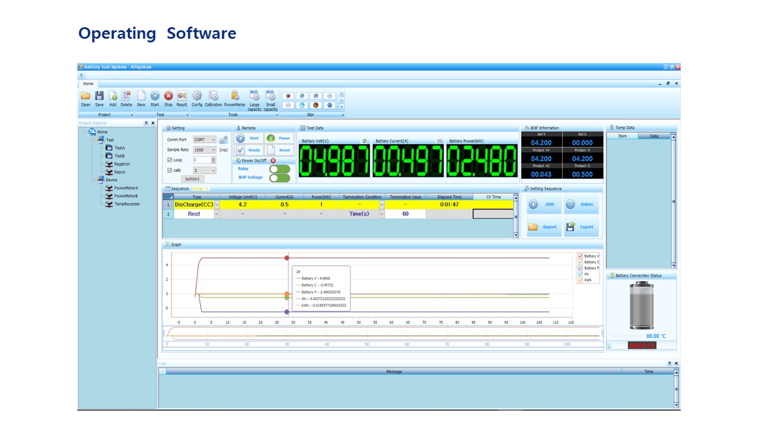The width and height of the screenshot is (776, 436).
Task: Open the DisCharge(CC) type dropdown
Action: pyautogui.click(x=216, y=205)
